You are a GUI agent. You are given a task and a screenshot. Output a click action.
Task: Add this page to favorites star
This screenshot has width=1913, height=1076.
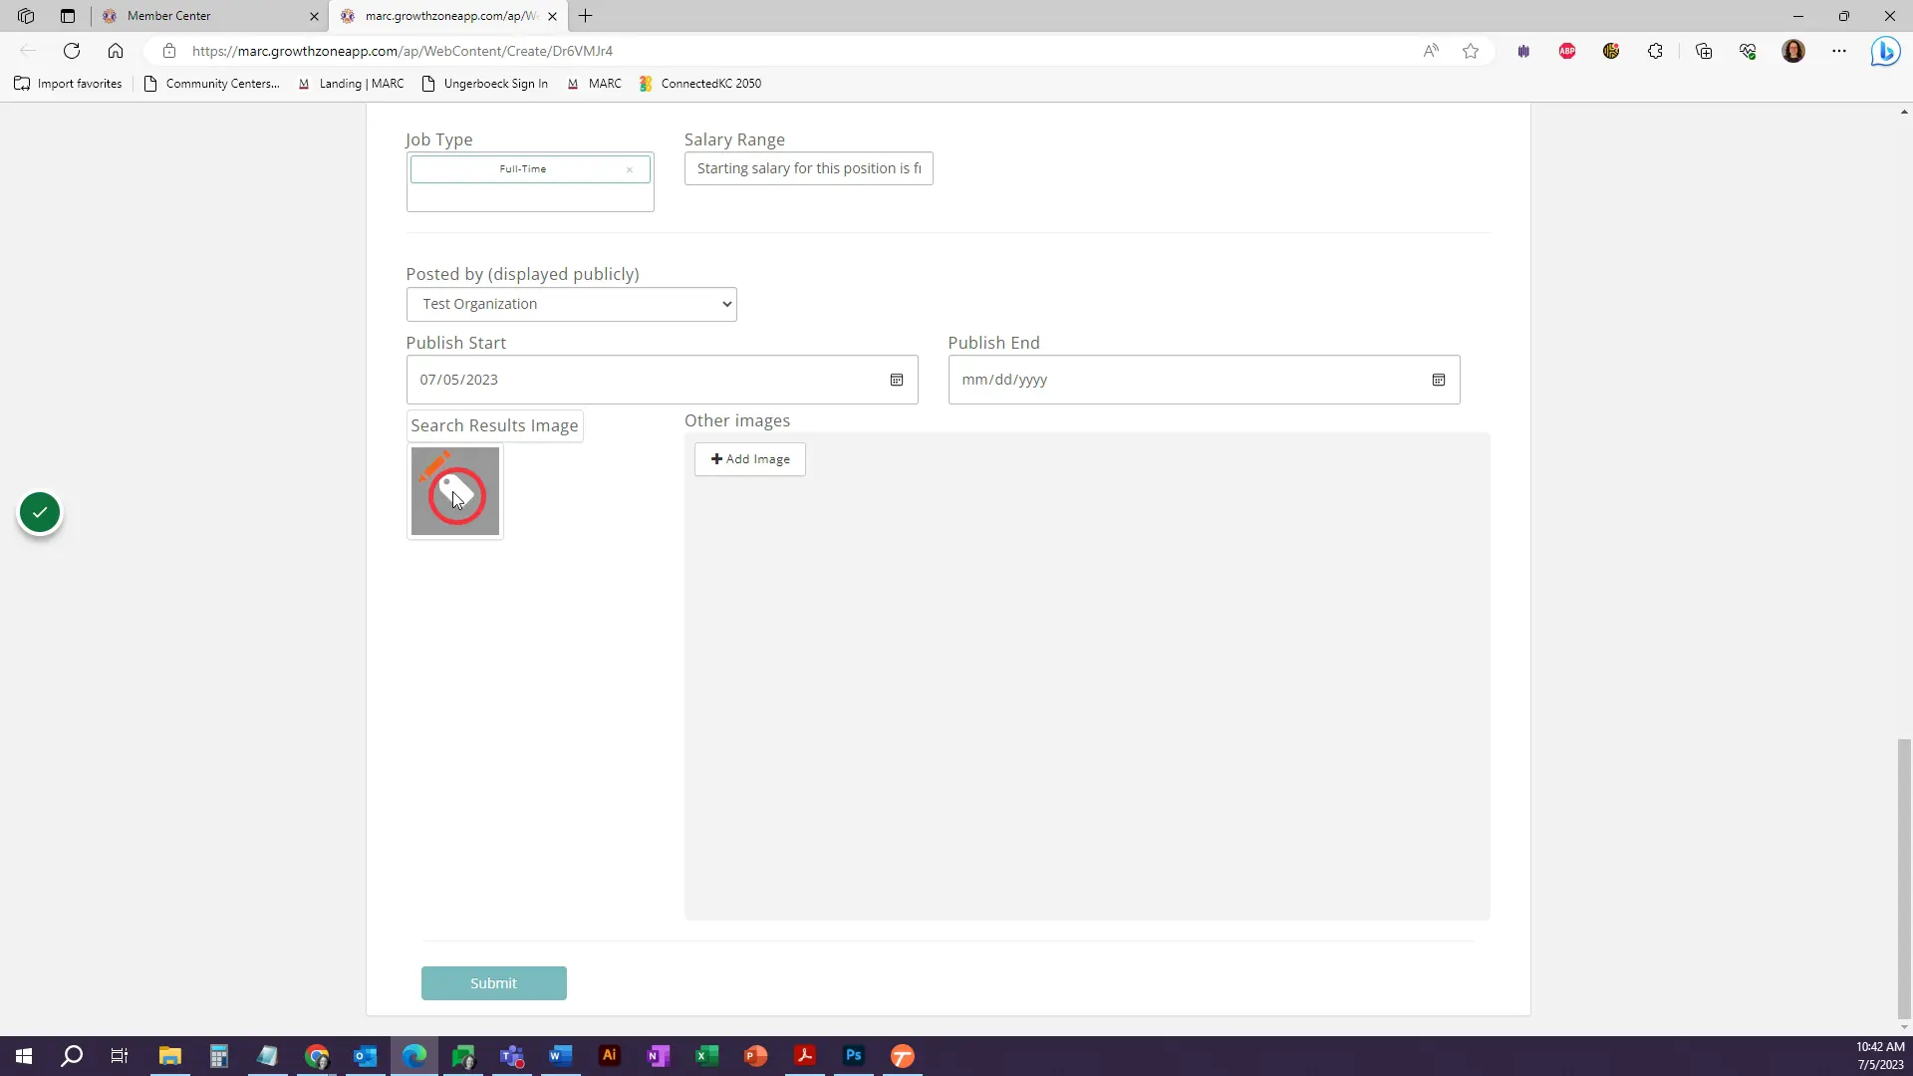coord(1471,51)
